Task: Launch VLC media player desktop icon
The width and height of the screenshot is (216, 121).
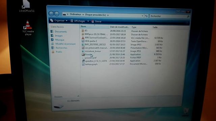Action: (28, 28)
